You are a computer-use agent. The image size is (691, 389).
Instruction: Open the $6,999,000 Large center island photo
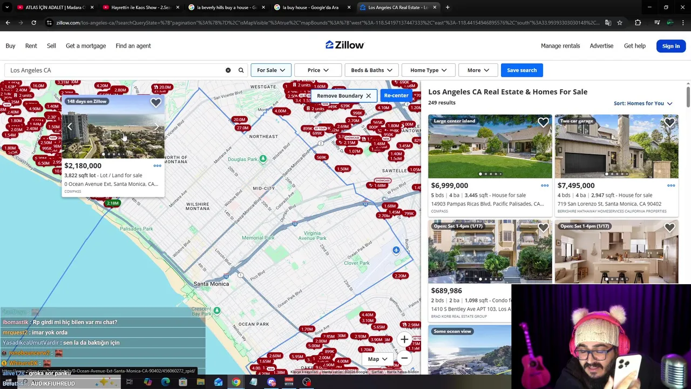click(490, 146)
